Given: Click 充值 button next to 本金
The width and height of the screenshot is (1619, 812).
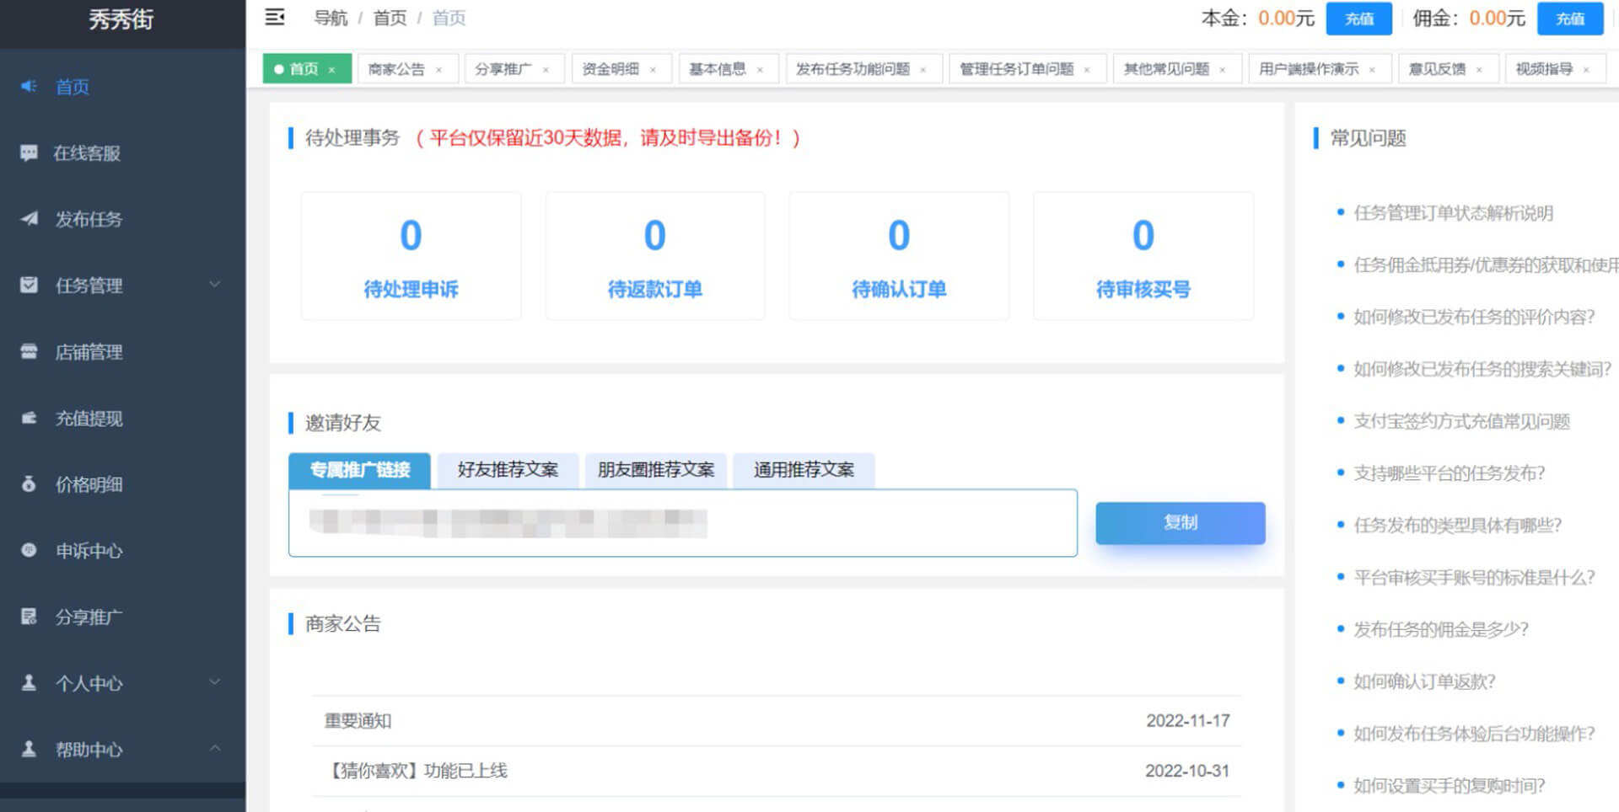Looking at the screenshot, I should click(x=1358, y=19).
